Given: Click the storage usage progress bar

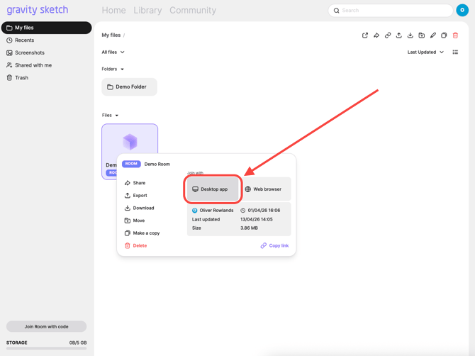Looking at the screenshot, I should pyautogui.click(x=46, y=348).
